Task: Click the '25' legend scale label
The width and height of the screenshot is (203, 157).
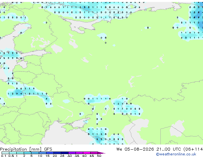Action: (62, 156)
